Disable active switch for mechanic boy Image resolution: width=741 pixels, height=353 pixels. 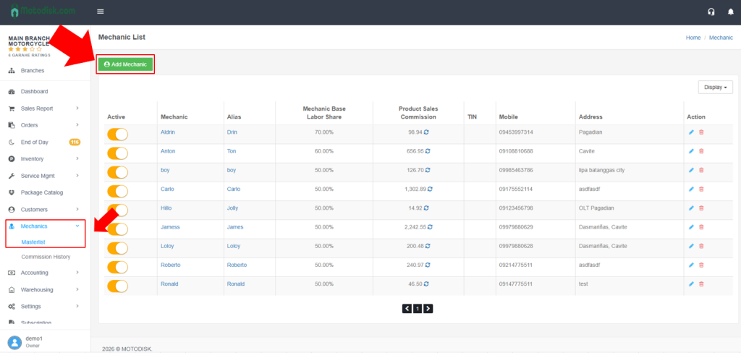[117, 171]
